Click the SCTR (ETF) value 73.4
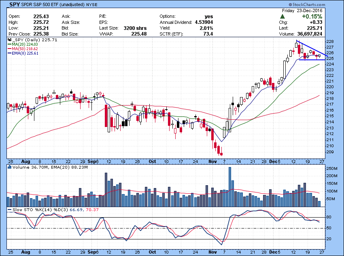344x256 pixels. click(208, 34)
